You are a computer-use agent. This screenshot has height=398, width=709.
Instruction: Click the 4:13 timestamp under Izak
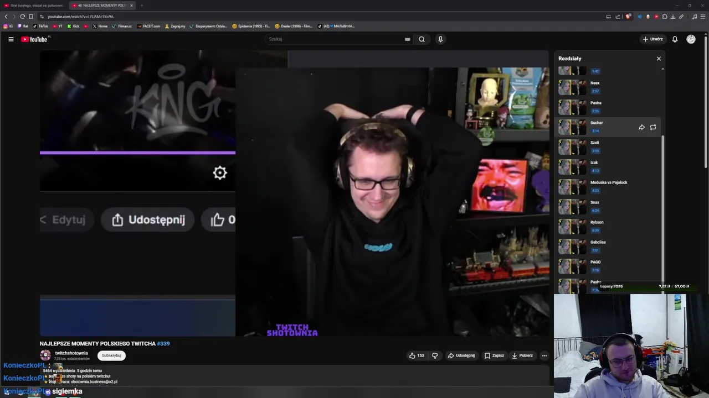pos(595,171)
